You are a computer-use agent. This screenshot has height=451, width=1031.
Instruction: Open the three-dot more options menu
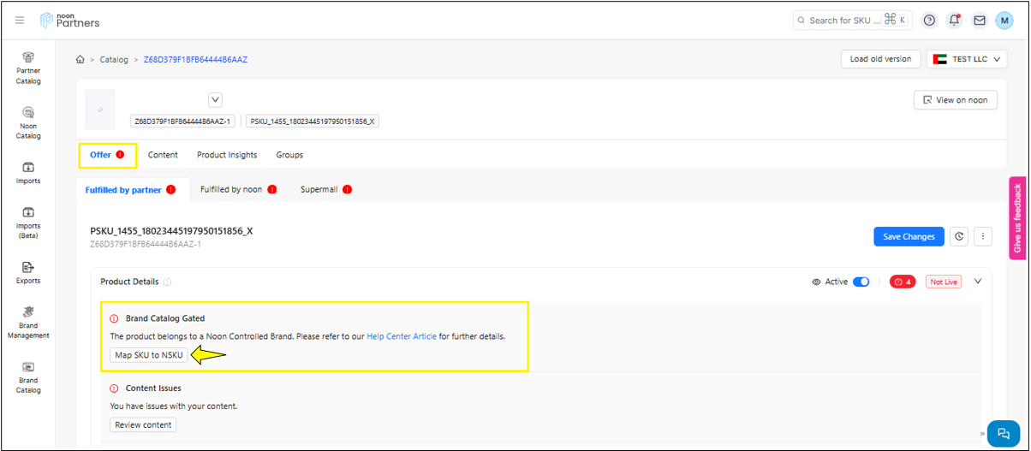click(983, 236)
